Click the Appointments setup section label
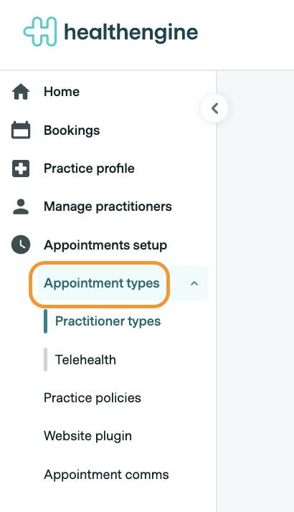This screenshot has height=512, width=294. point(105,245)
